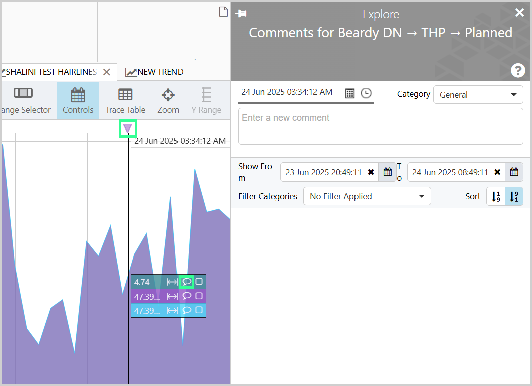Image resolution: width=532 pixels, height=386 pixels.
Task: Open the Trace Table tool
Action: (125, 101)
